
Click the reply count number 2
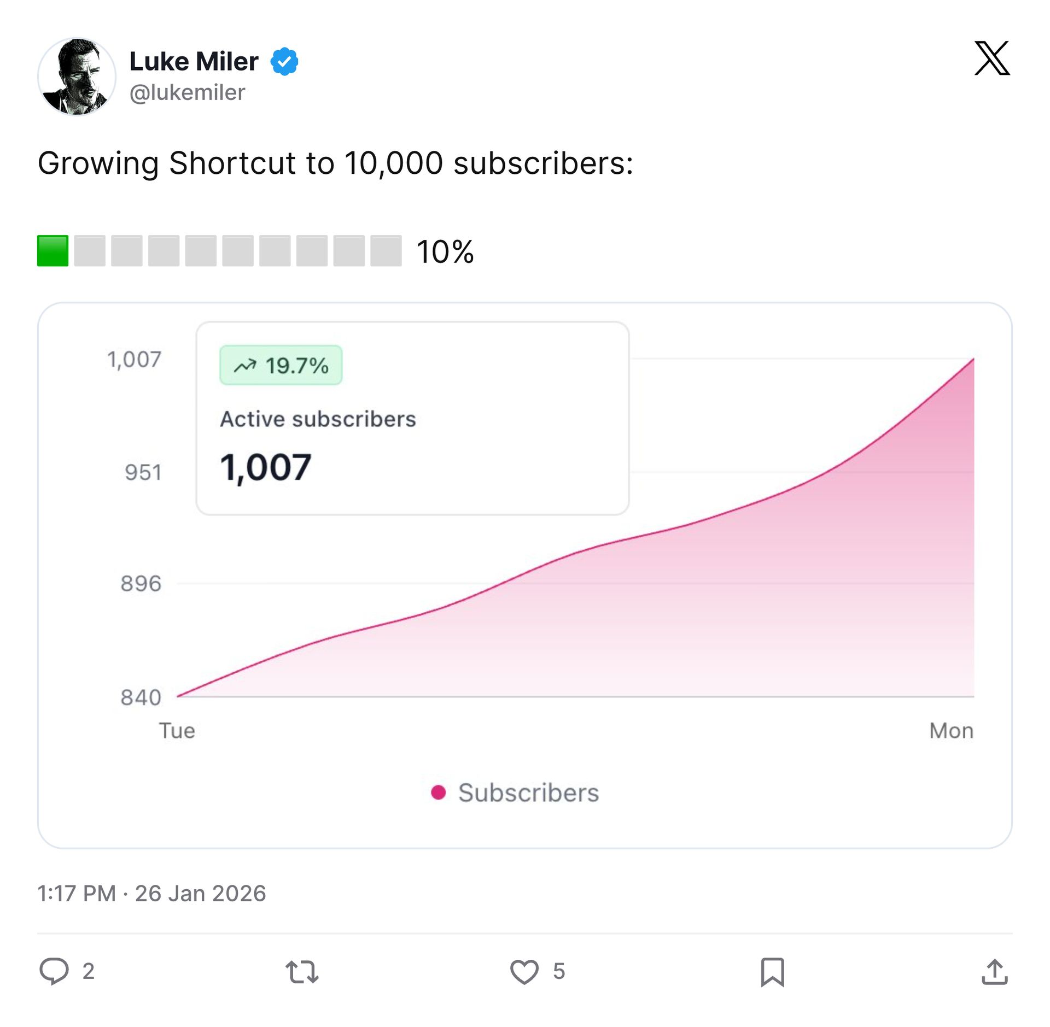tap(89, 971)
